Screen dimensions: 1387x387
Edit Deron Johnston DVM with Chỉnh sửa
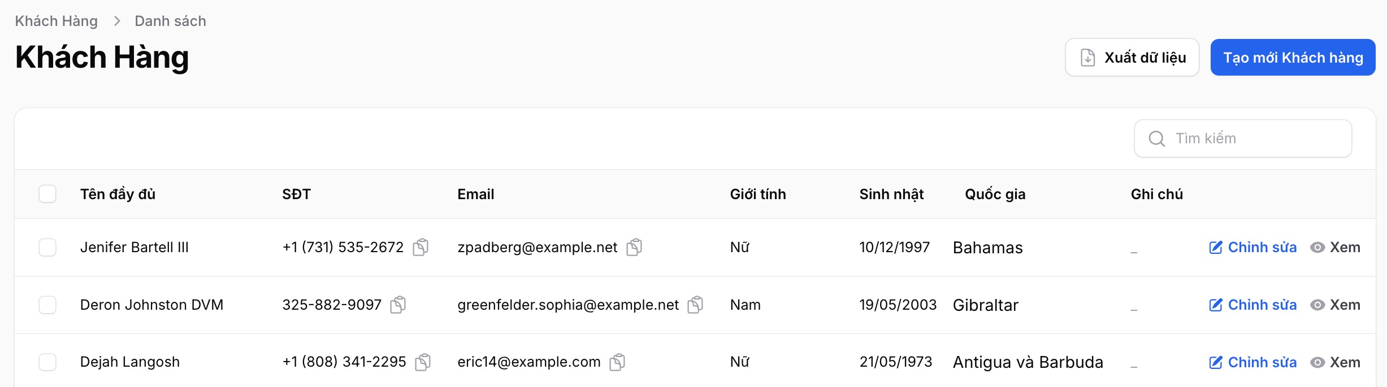pyautogui.click(x=1252, y=305)
